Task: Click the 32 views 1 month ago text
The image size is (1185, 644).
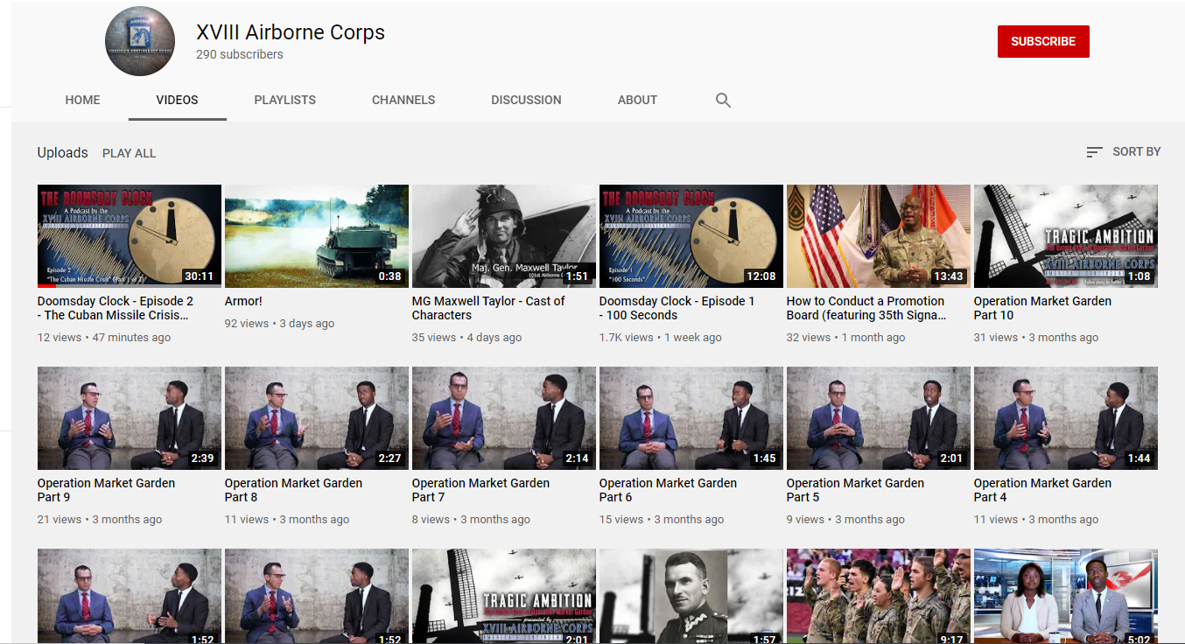Action: 846,338
